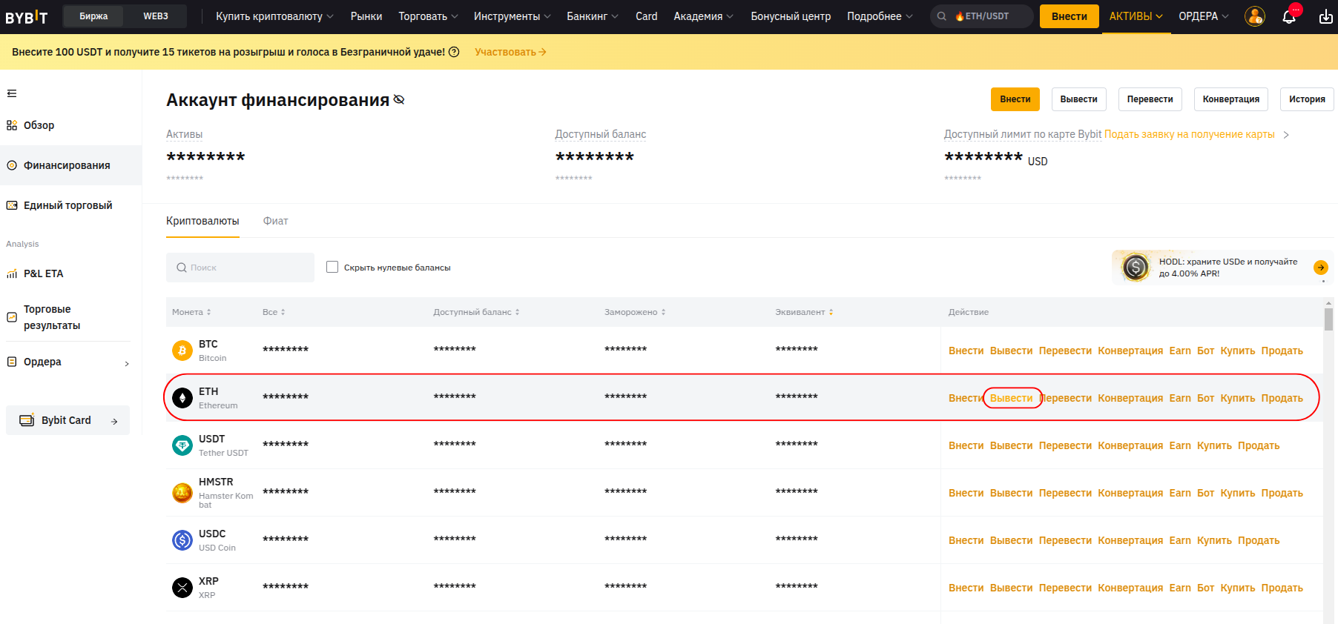Open Купить криптовалюту dropdown
Image resolution: width=1338 pixels, height=624 pixels.
274,16
